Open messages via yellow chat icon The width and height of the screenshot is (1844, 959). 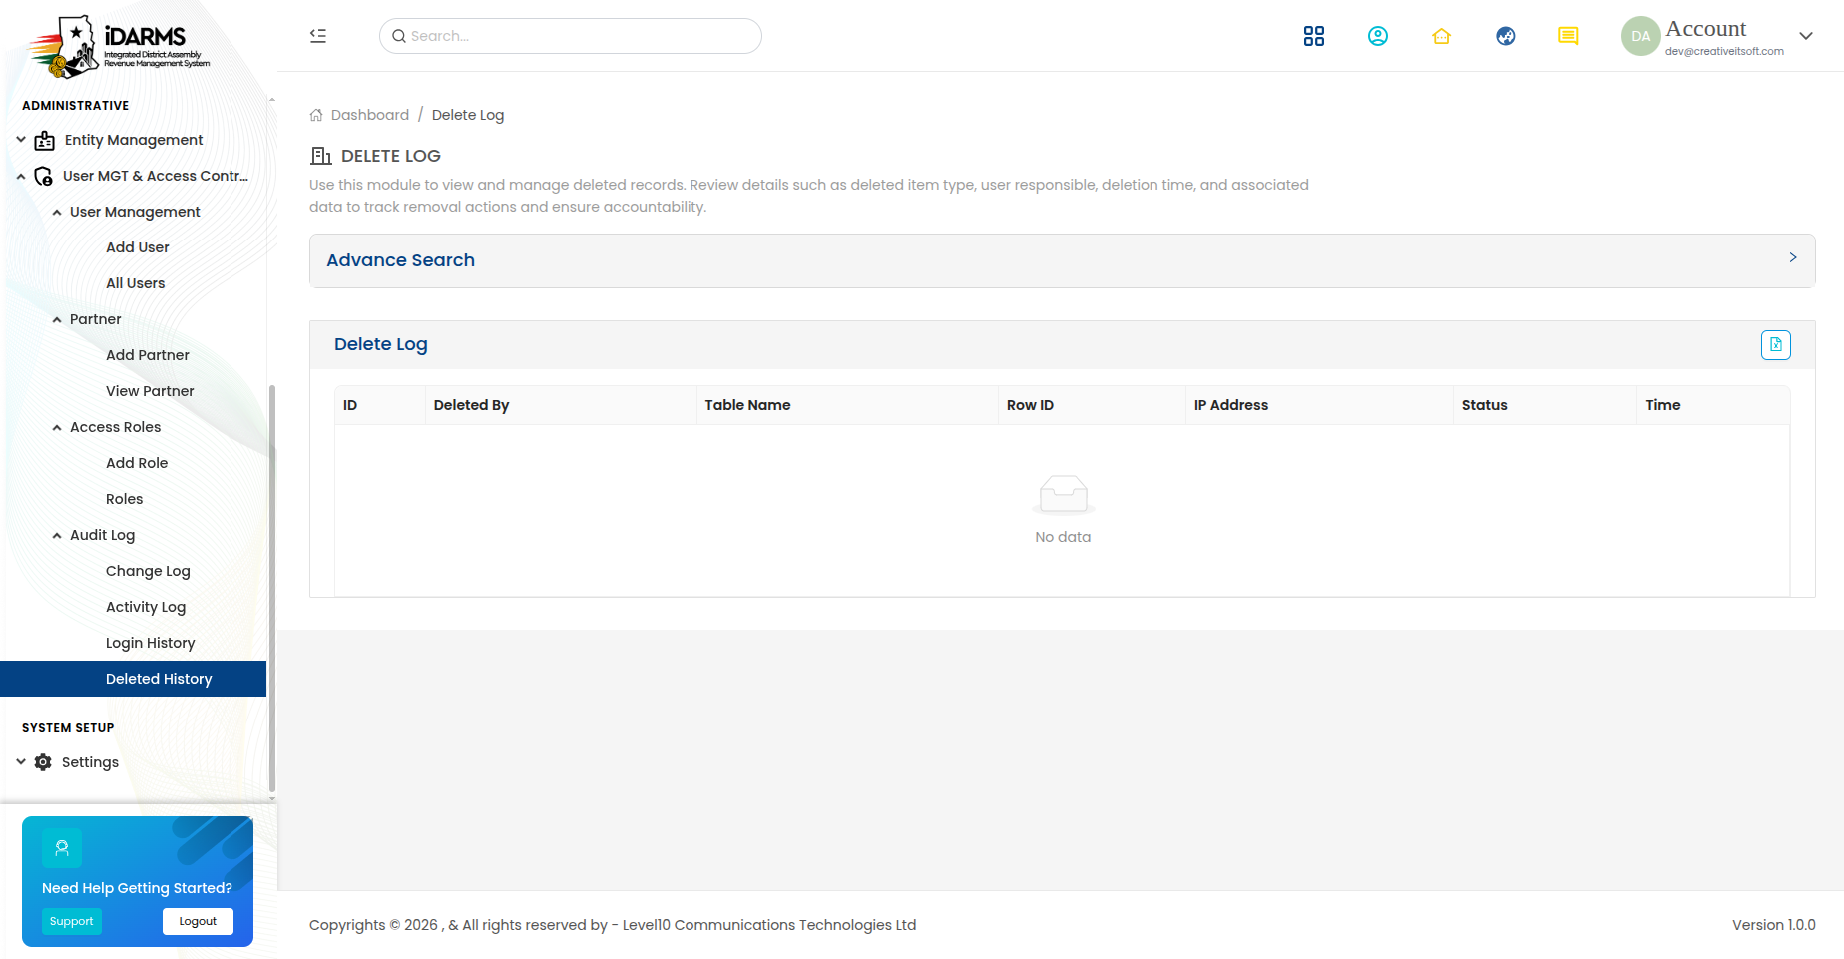point(1568,36)
